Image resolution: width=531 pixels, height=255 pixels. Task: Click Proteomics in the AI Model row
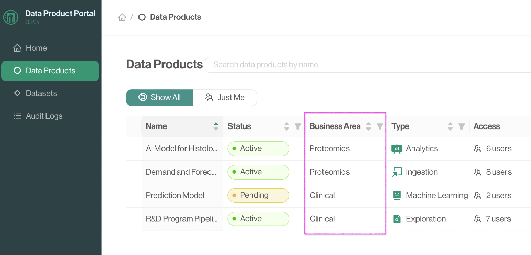pyautogui.click(x=330, y=148)
